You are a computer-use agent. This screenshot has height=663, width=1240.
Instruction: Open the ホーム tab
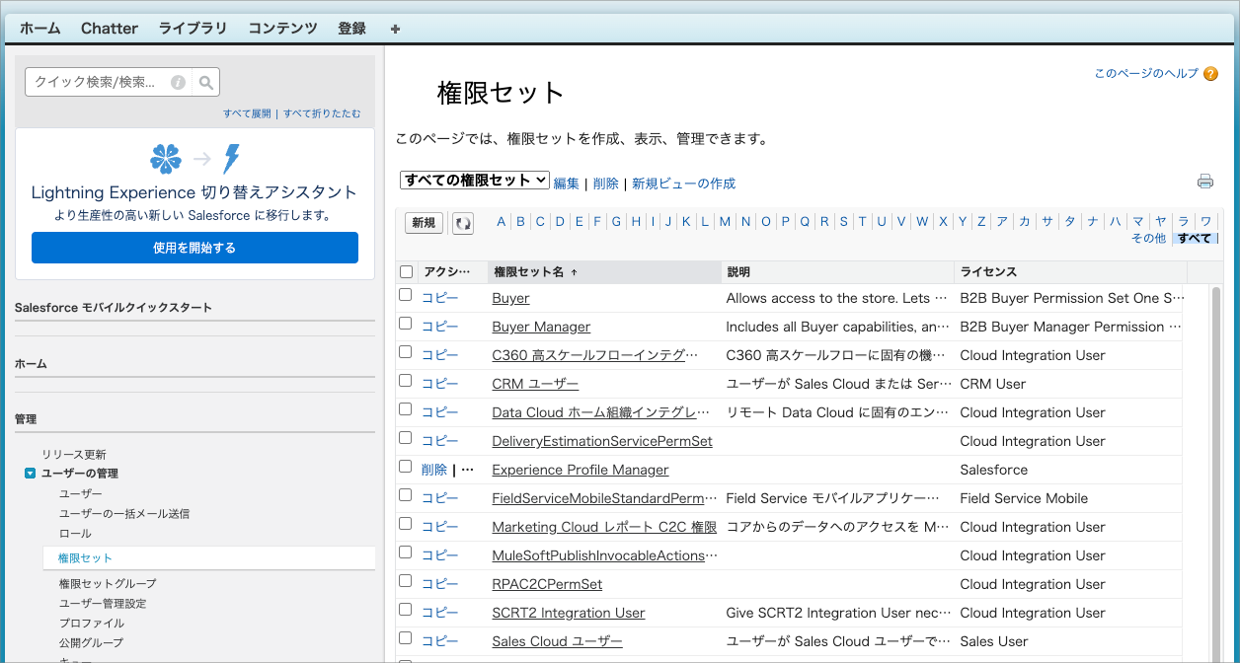39,29
